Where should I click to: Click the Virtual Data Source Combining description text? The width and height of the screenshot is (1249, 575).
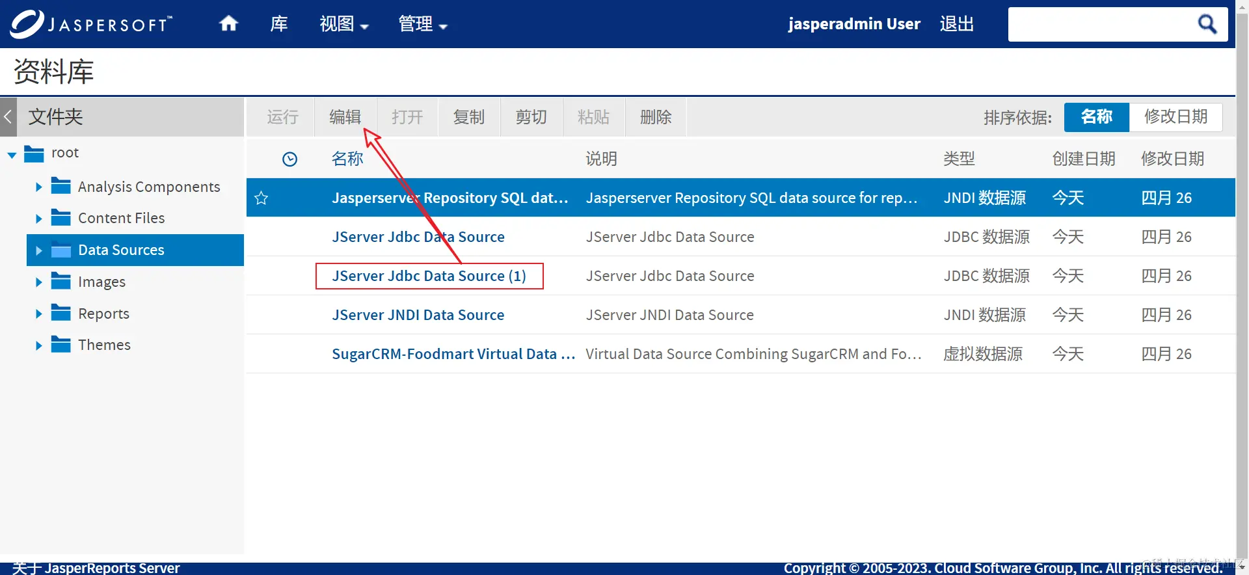753,354
